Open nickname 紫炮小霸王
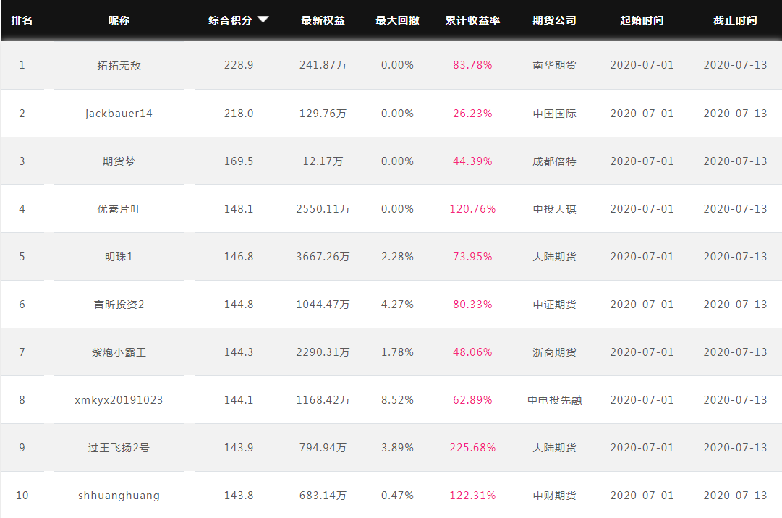 pos(119,352)
